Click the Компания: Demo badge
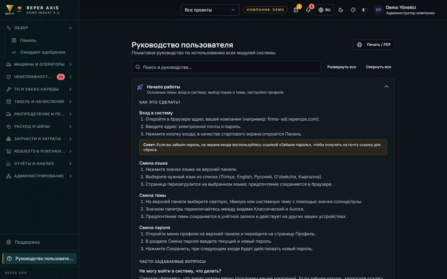447x279 pixels. (265, 10)
